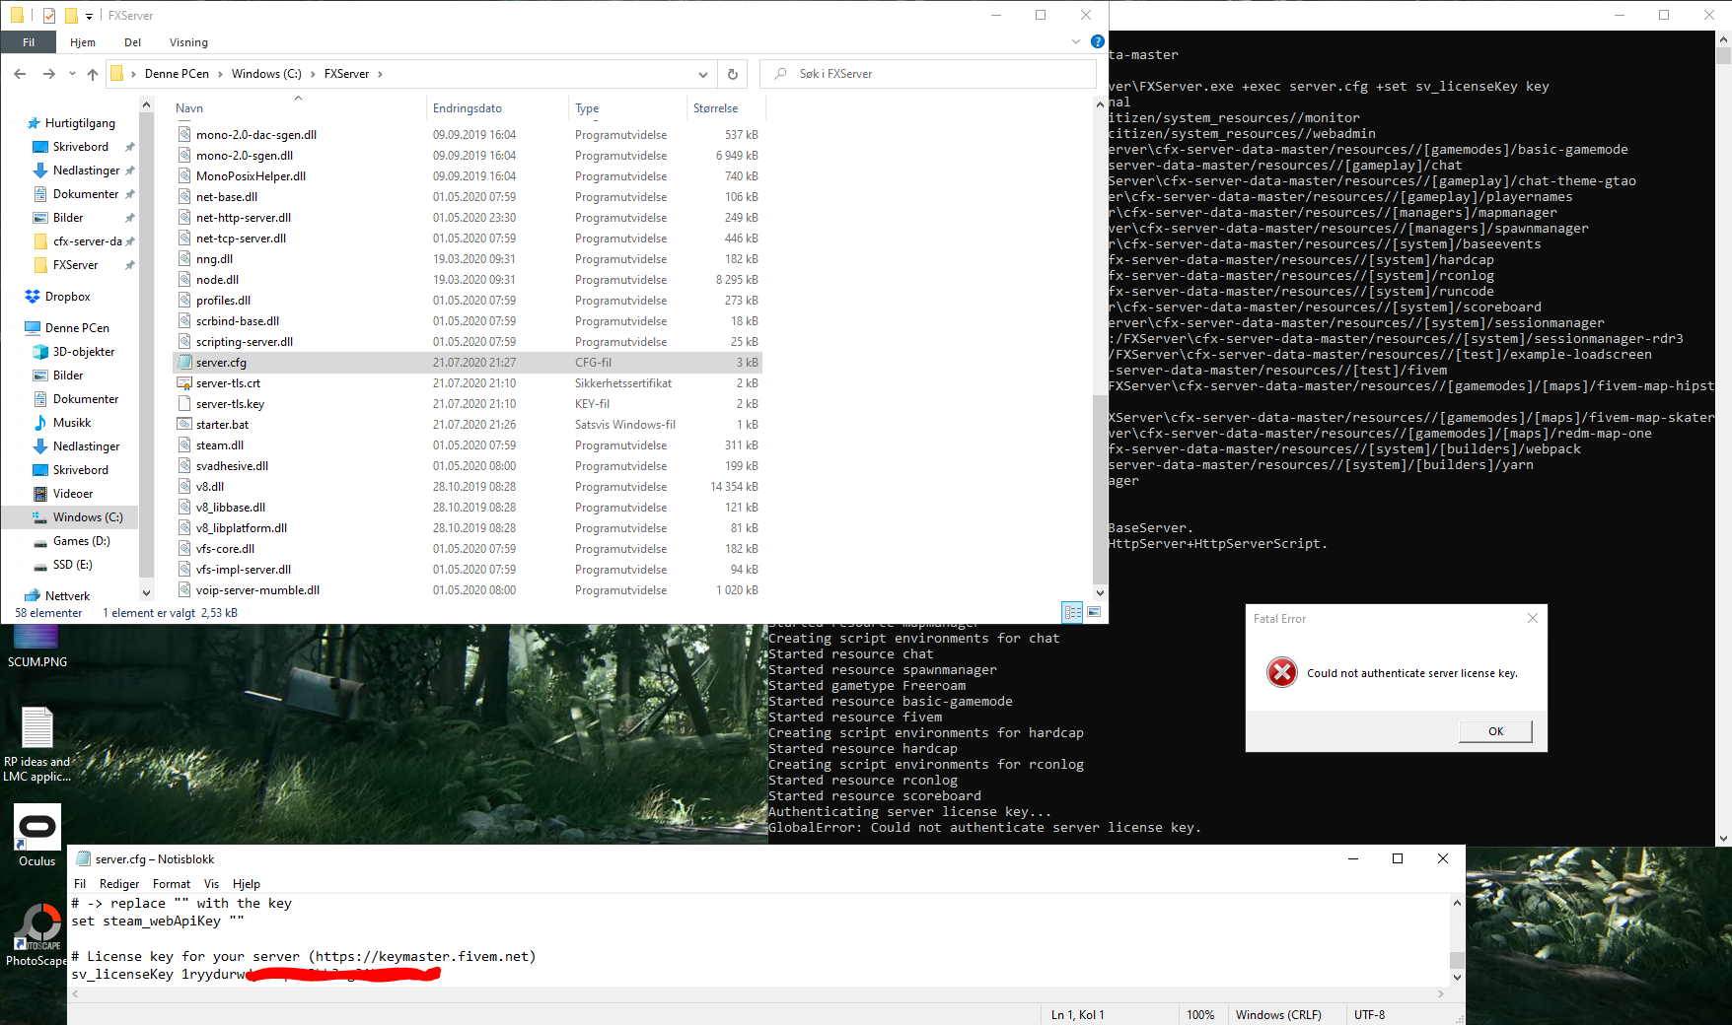Click the navigation pane scroll down arrow
The width and height of the screenshot is (1732, 1025).
147,593
